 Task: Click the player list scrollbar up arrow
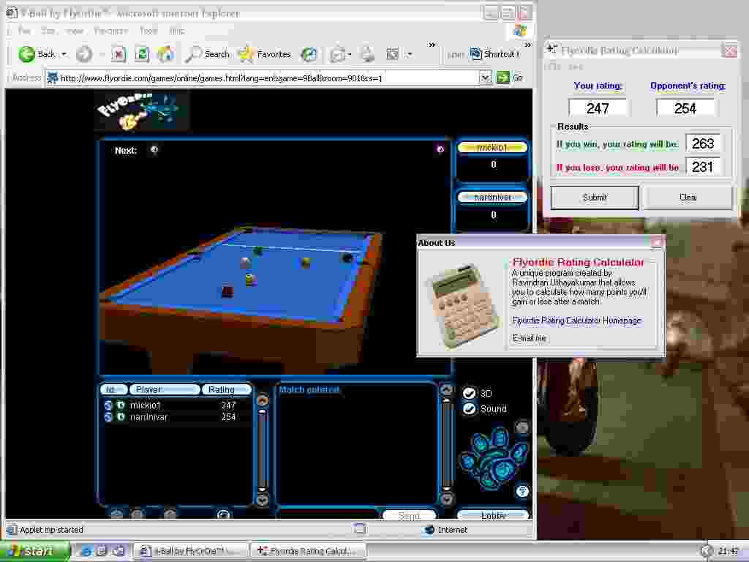(x=263, y=400)
